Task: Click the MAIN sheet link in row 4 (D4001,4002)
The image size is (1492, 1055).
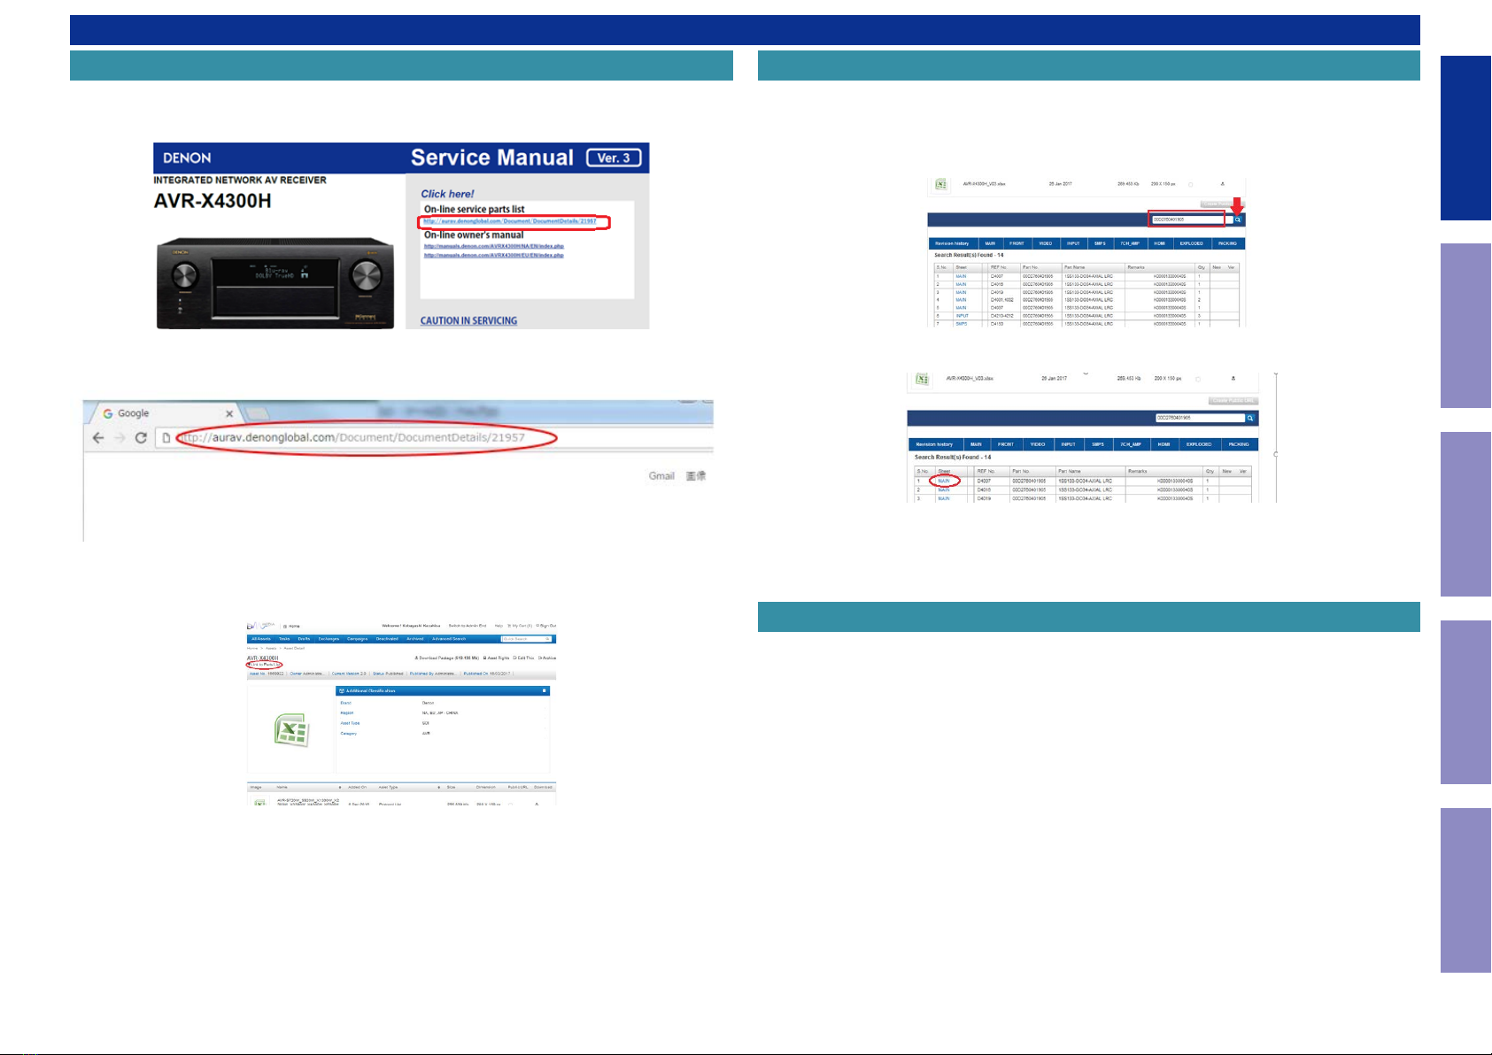Action: 961,300
